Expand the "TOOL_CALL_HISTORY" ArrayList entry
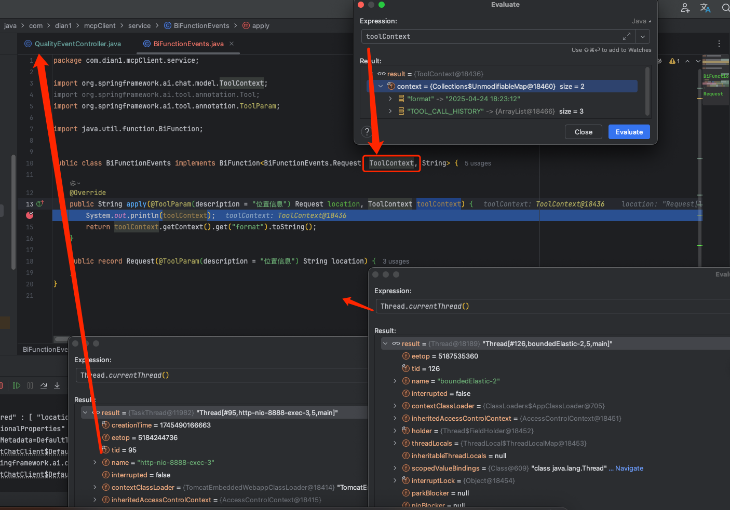Image resolution: width=730 pixels, height=510 pixels. coord(390,111)
